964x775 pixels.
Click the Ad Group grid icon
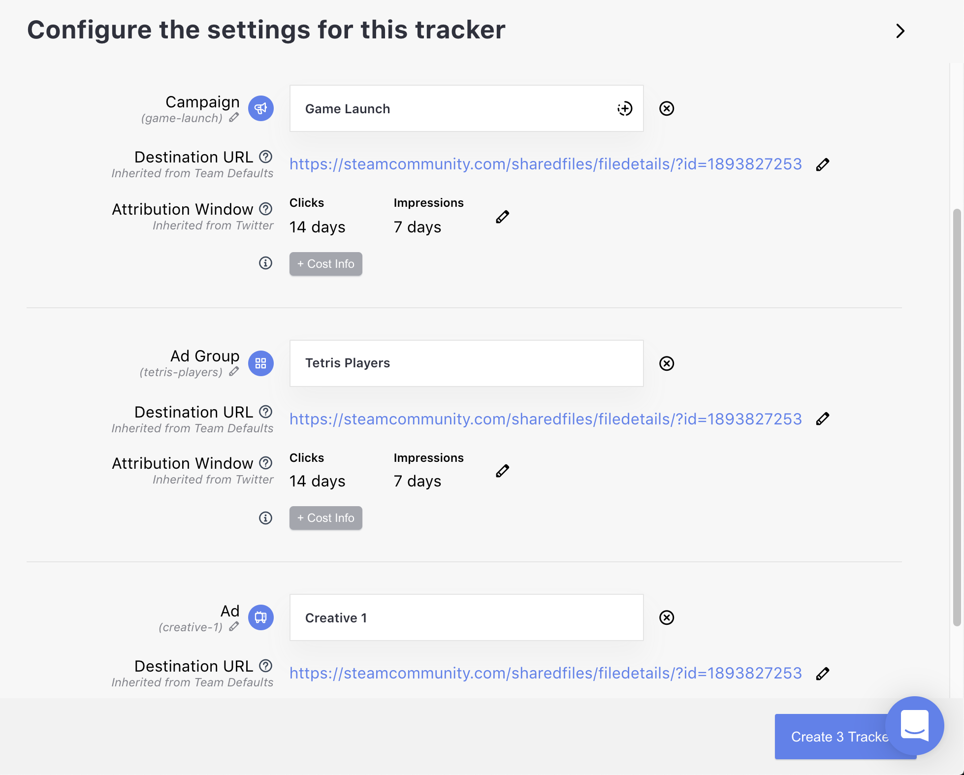(x=261, y=363)
